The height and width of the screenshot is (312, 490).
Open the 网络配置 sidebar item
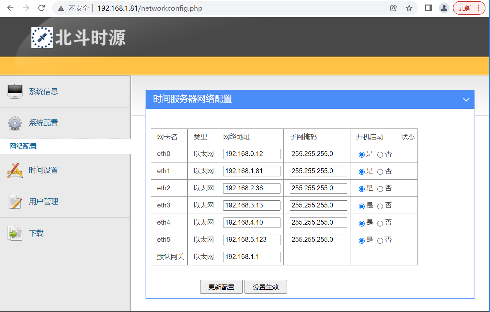23,146
